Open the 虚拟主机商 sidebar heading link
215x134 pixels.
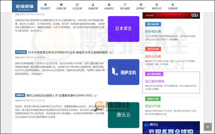[x=153, y=57]
